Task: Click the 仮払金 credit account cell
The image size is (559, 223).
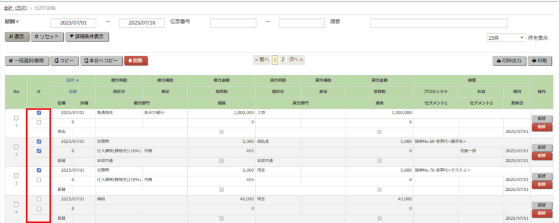Action: (278, 141)
